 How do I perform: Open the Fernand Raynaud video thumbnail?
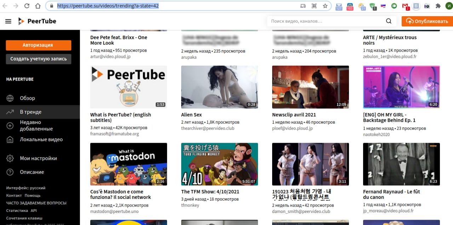click(x=401, y=164)
